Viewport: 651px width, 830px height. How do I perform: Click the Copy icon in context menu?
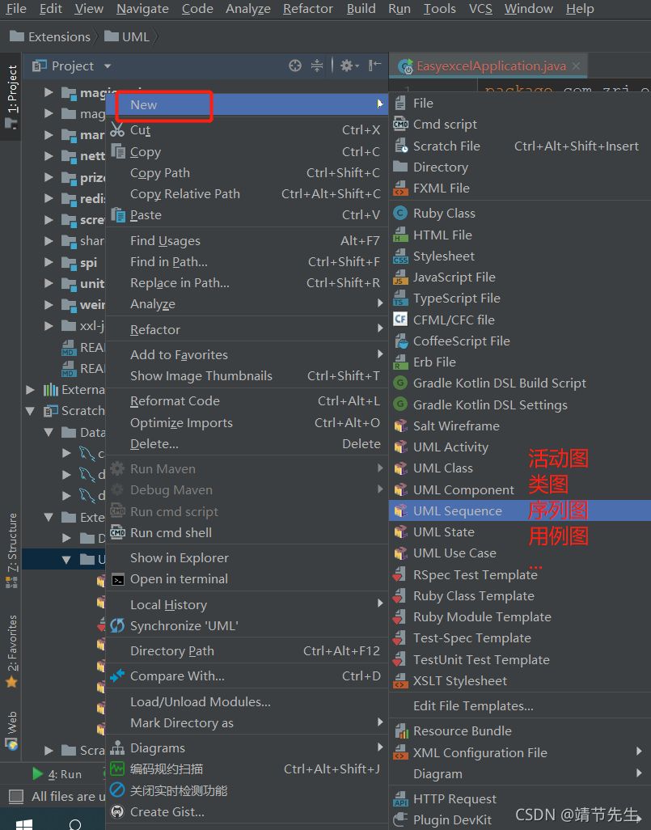[117, 151]
